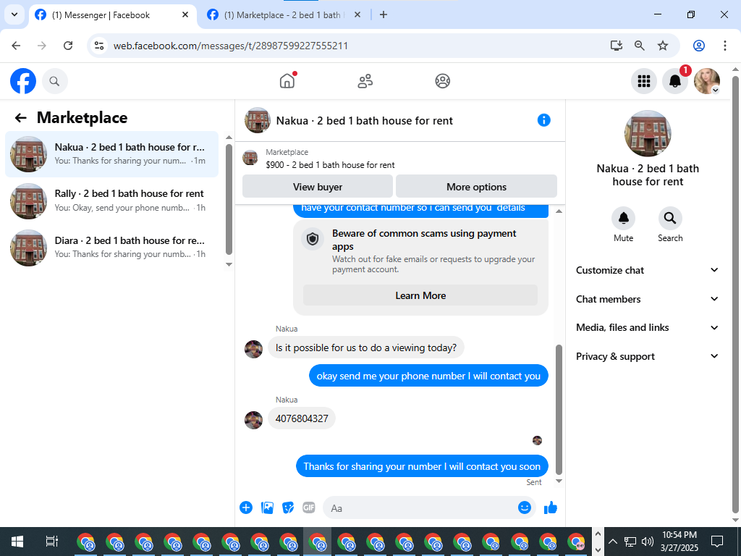Switch to the Marketplace 2 bed 1 bath tab
This screenshot has width=741, height=556.
(284, 15)
